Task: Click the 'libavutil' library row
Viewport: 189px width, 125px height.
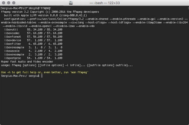Action: pyautogui.click(x=33, y=30)
